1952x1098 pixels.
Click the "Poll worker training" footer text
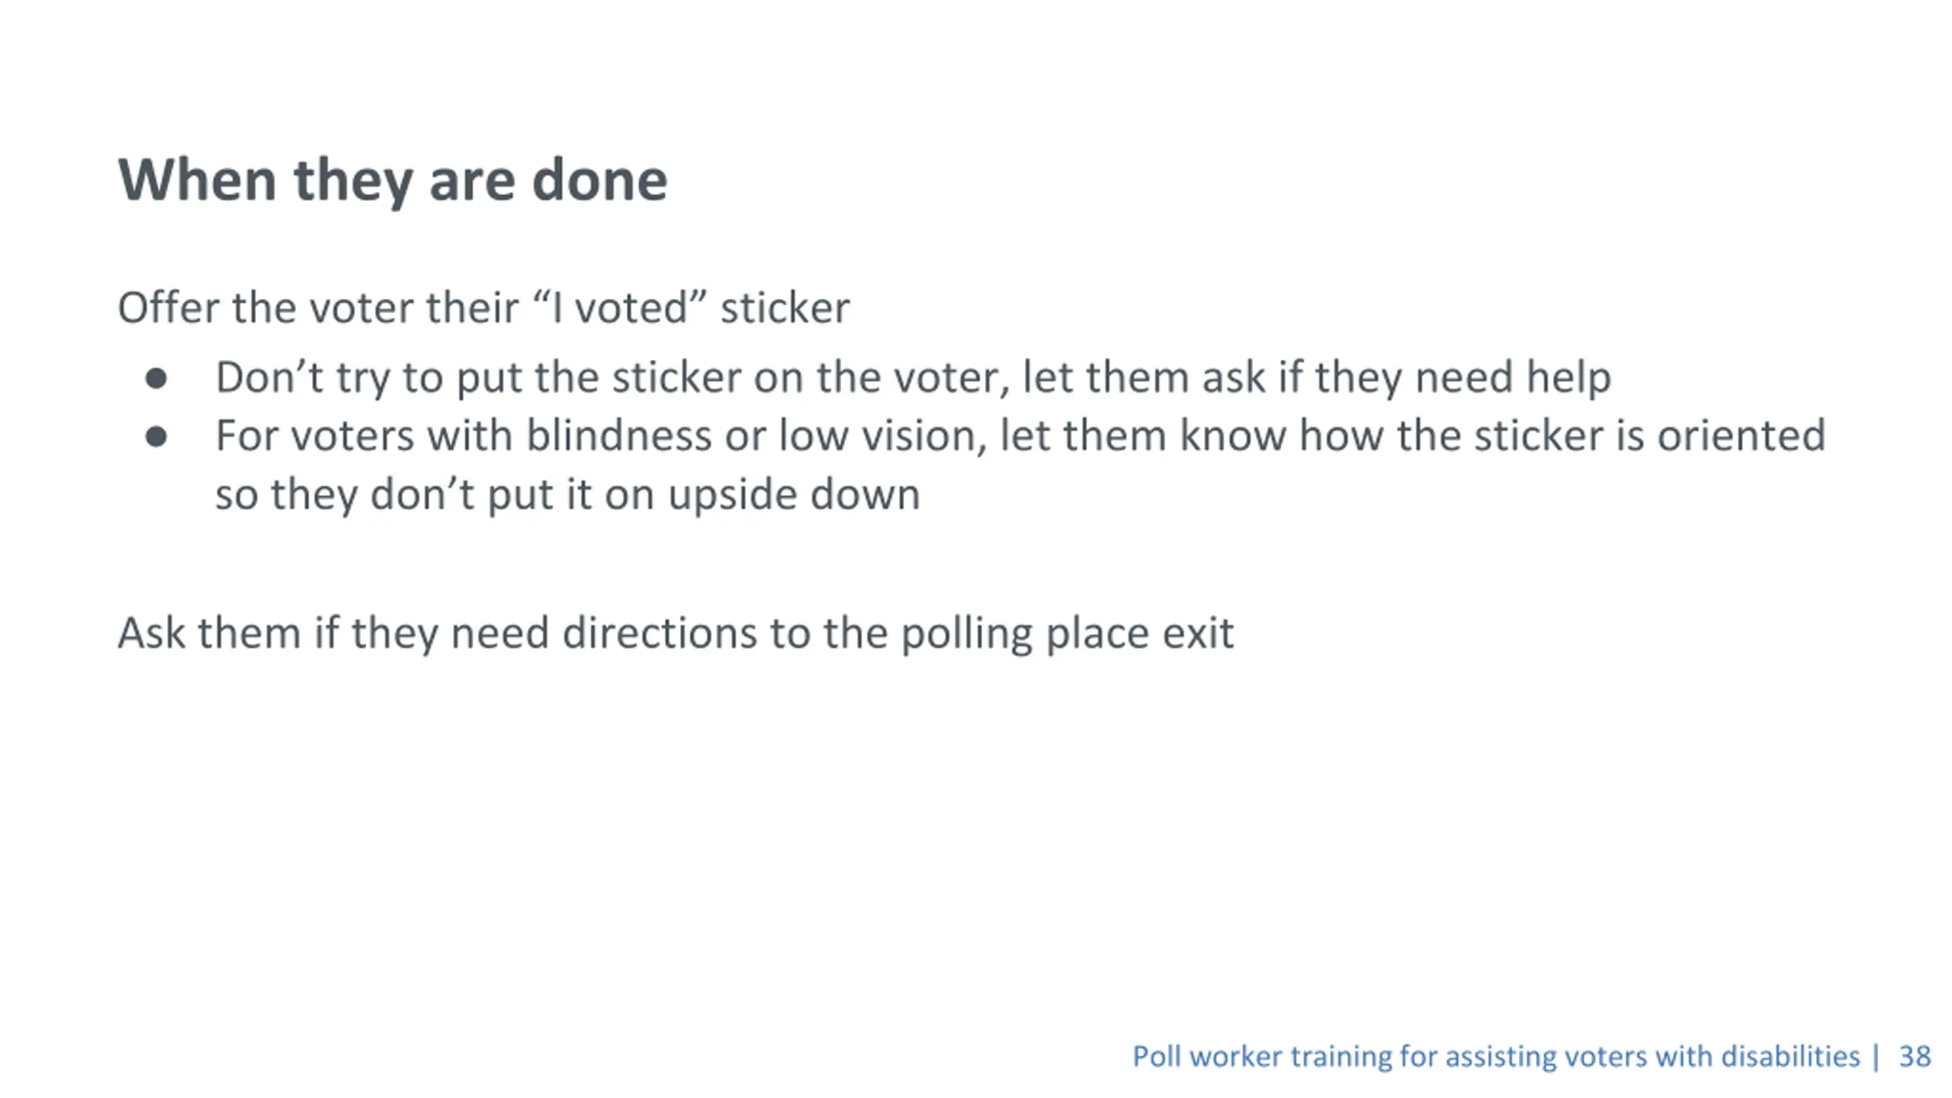(1496, 1058)
